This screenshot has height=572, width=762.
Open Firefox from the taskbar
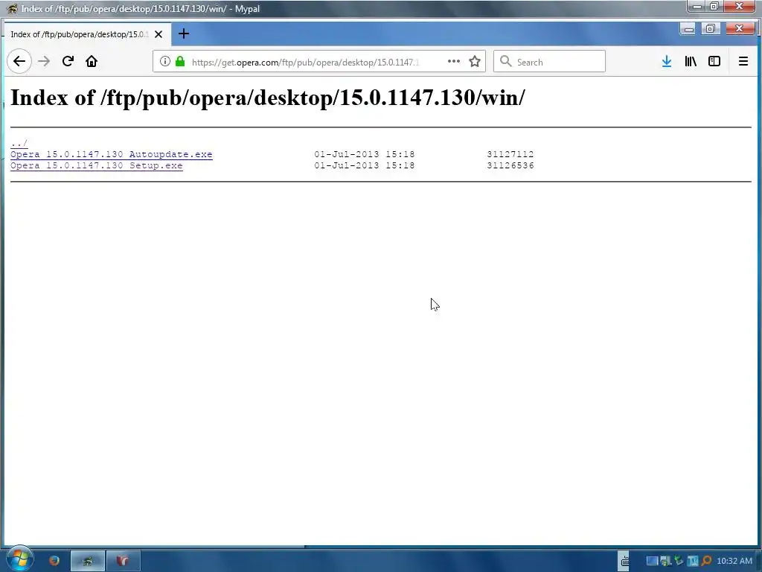[x=54, y=561]
